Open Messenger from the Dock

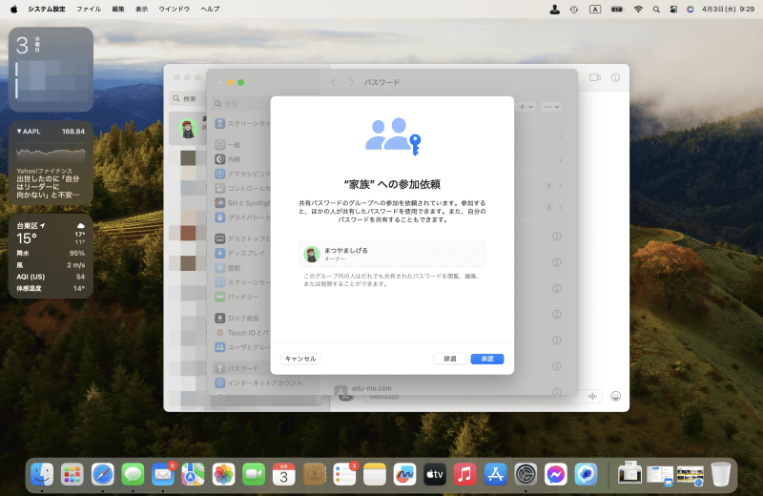(556, 474)
